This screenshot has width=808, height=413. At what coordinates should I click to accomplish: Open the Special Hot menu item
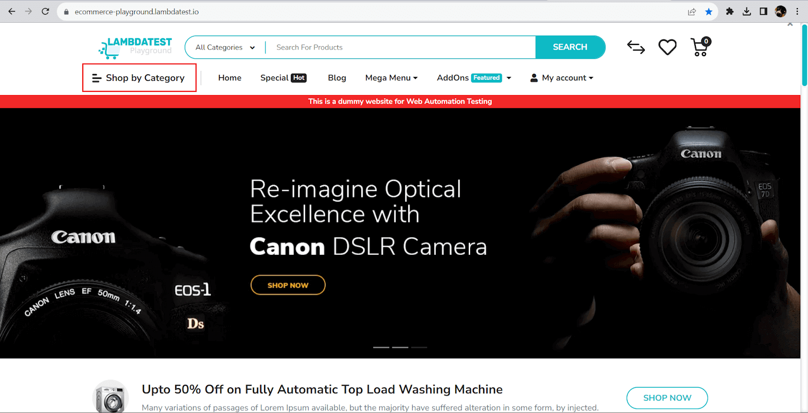click(x=283, y=78)
